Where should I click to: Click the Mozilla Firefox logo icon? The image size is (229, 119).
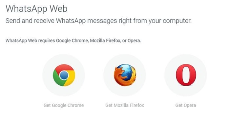(125, 75)
